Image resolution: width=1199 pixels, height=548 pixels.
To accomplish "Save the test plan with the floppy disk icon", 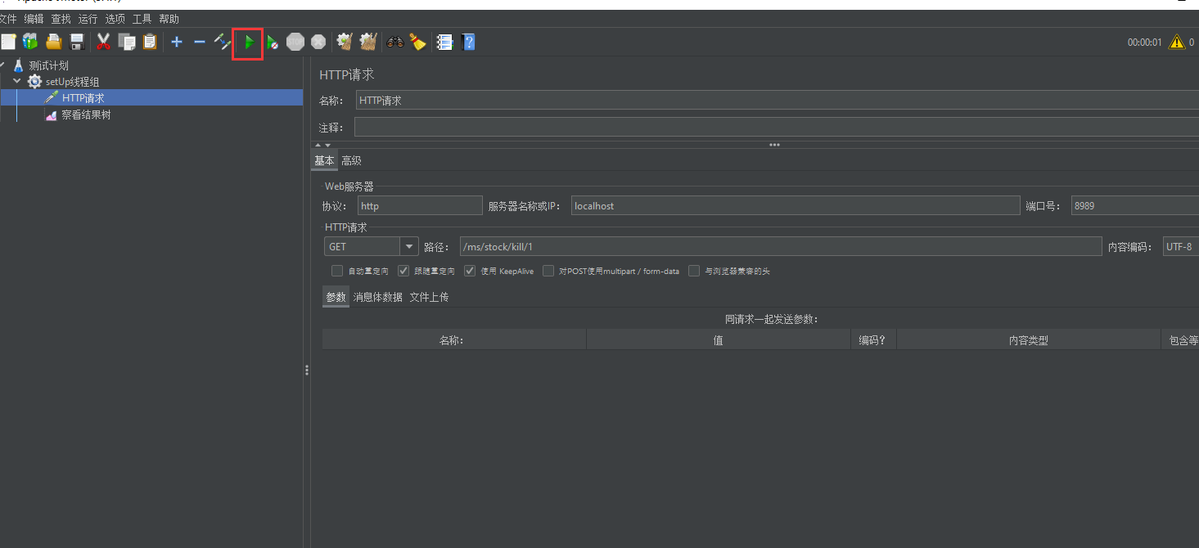I will 77,42.
